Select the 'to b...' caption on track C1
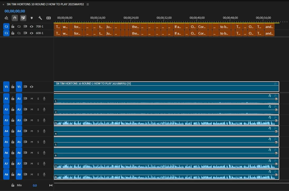This screenshot has height=191, width=289. [225, 33]
